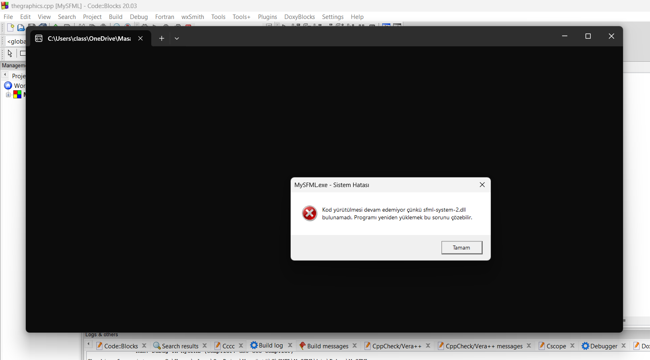Image resolution: width=650 pixels, height=360 pixels.
Task: Select the arrow pointer tool icon
Action: pyautogui.click(x=10, y=53)
